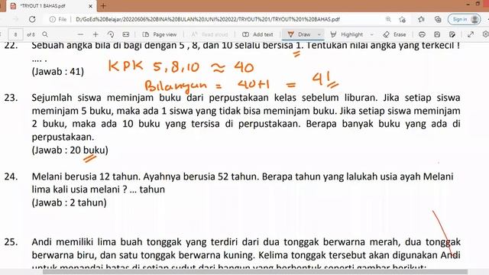This screenshot has height=275, width=489.
Task: Refresh the page with the reload icon
Action: pyautogui.click(x=32, y=19)
